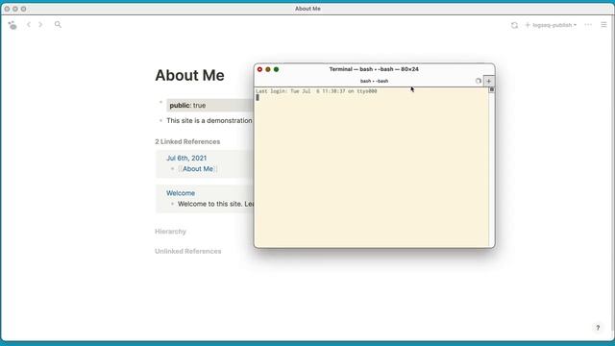Click the Terminal window title bar text

click(374, 69)
